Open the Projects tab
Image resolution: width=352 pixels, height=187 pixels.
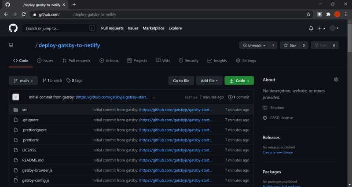click(x=137, y=61)
